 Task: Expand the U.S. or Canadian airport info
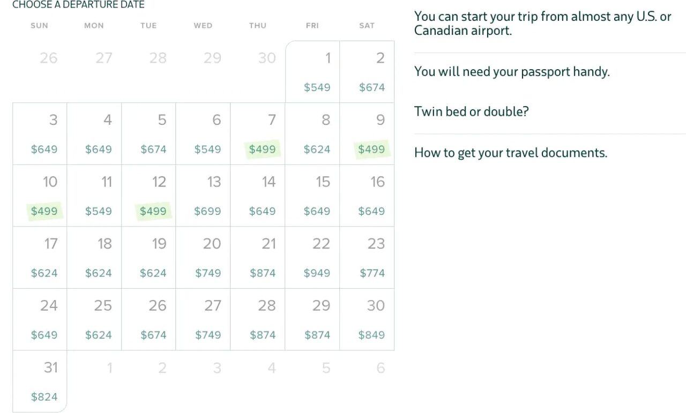[x=542, y=24]
